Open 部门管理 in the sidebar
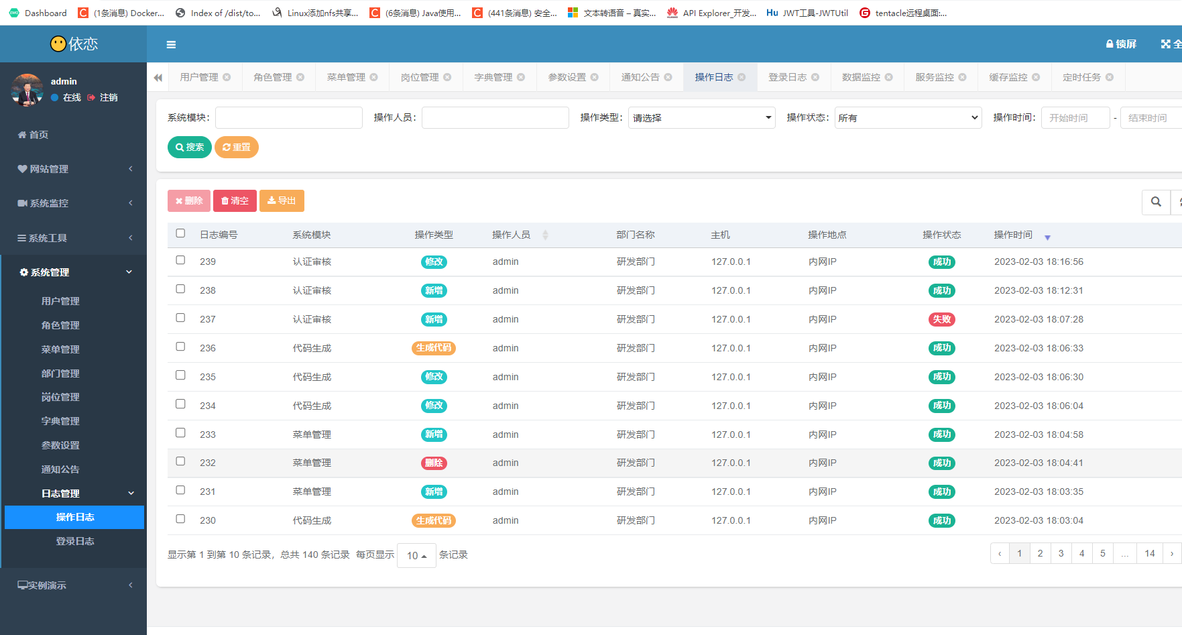This screenshot has width=1182, height=635. point(60,373)
